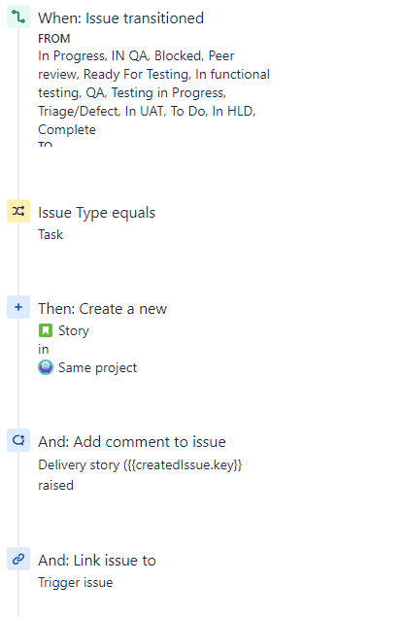The height and width of the screenshot is (617, 403).
Task: Click the FROM statuses list text
Action: pos(153,92)
